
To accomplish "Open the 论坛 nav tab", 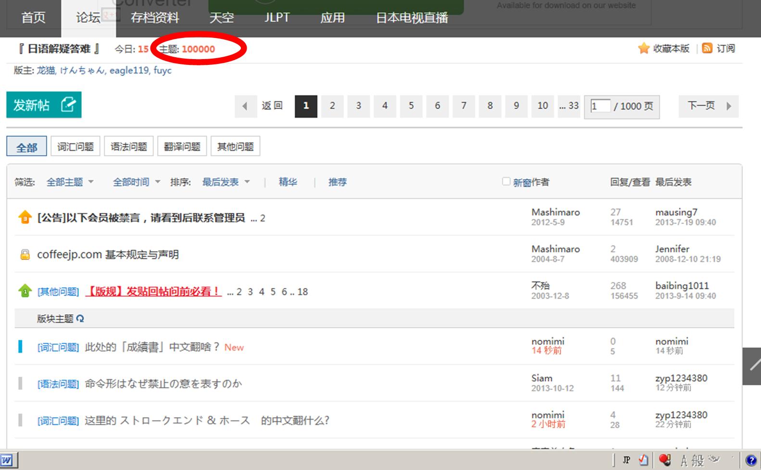I will coord(88,18).
